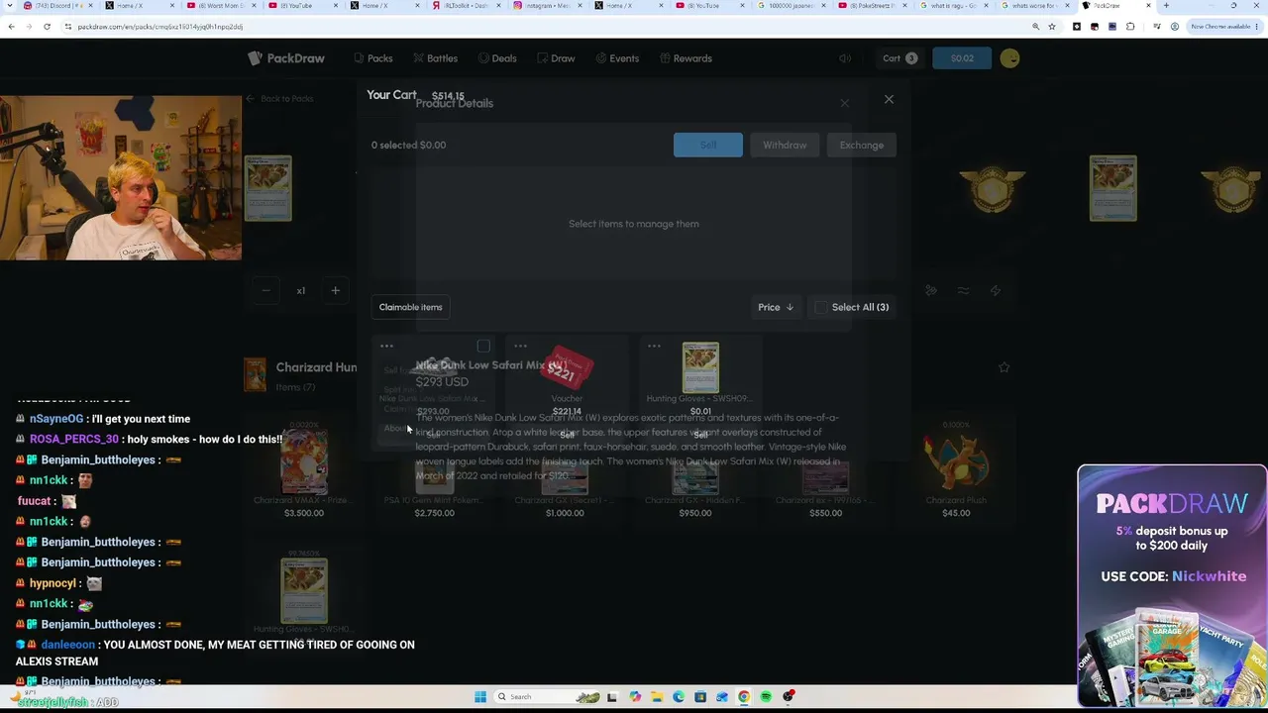Open OBS Studio from the taskbar
Image resolution: width=1268 pixels, height=713 pixels.
pyautogui.click(x=789, y=697)
